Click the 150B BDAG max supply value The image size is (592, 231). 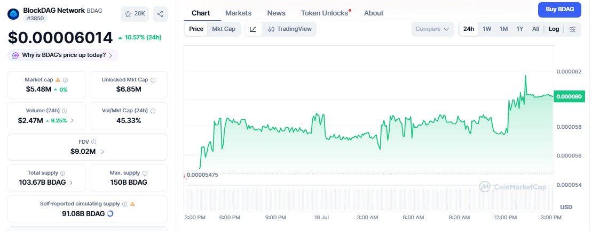click(x=128, y=183)
